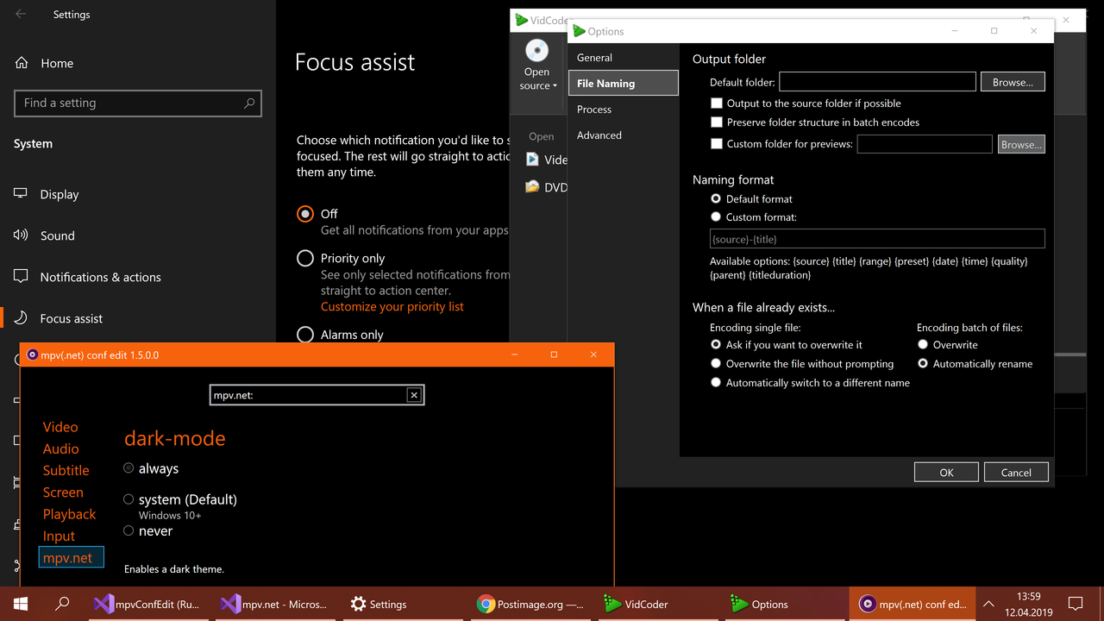Click inside the Default folder text field

click(876, 81)
